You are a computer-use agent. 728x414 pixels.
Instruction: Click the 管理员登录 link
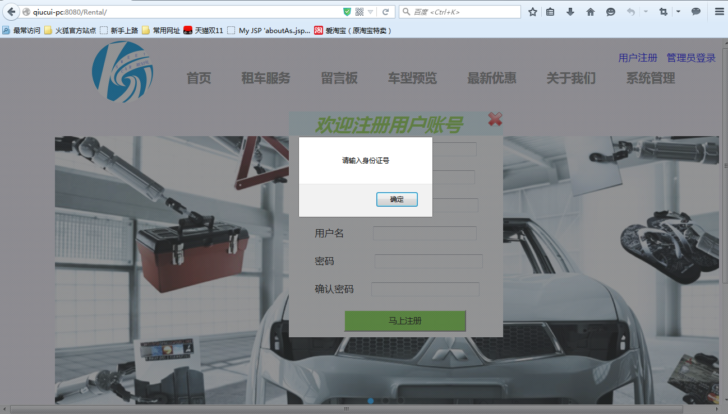[x=691, y=58]
